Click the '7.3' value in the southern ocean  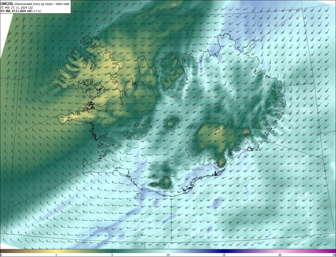coord(233,222)
